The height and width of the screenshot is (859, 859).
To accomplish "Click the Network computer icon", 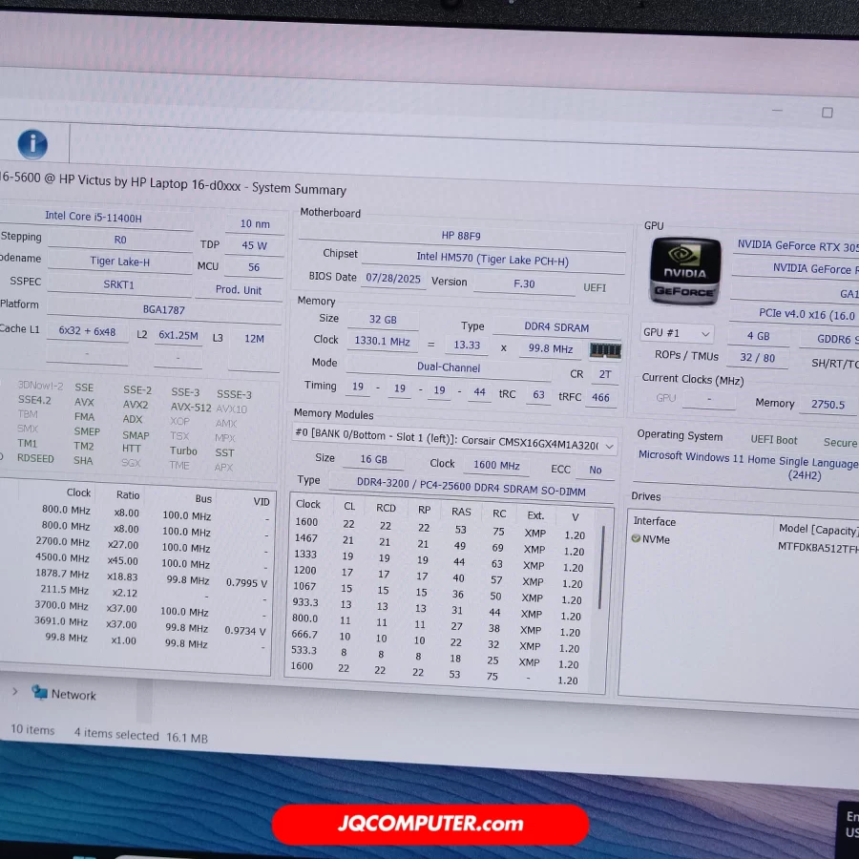I will (40, 692).
